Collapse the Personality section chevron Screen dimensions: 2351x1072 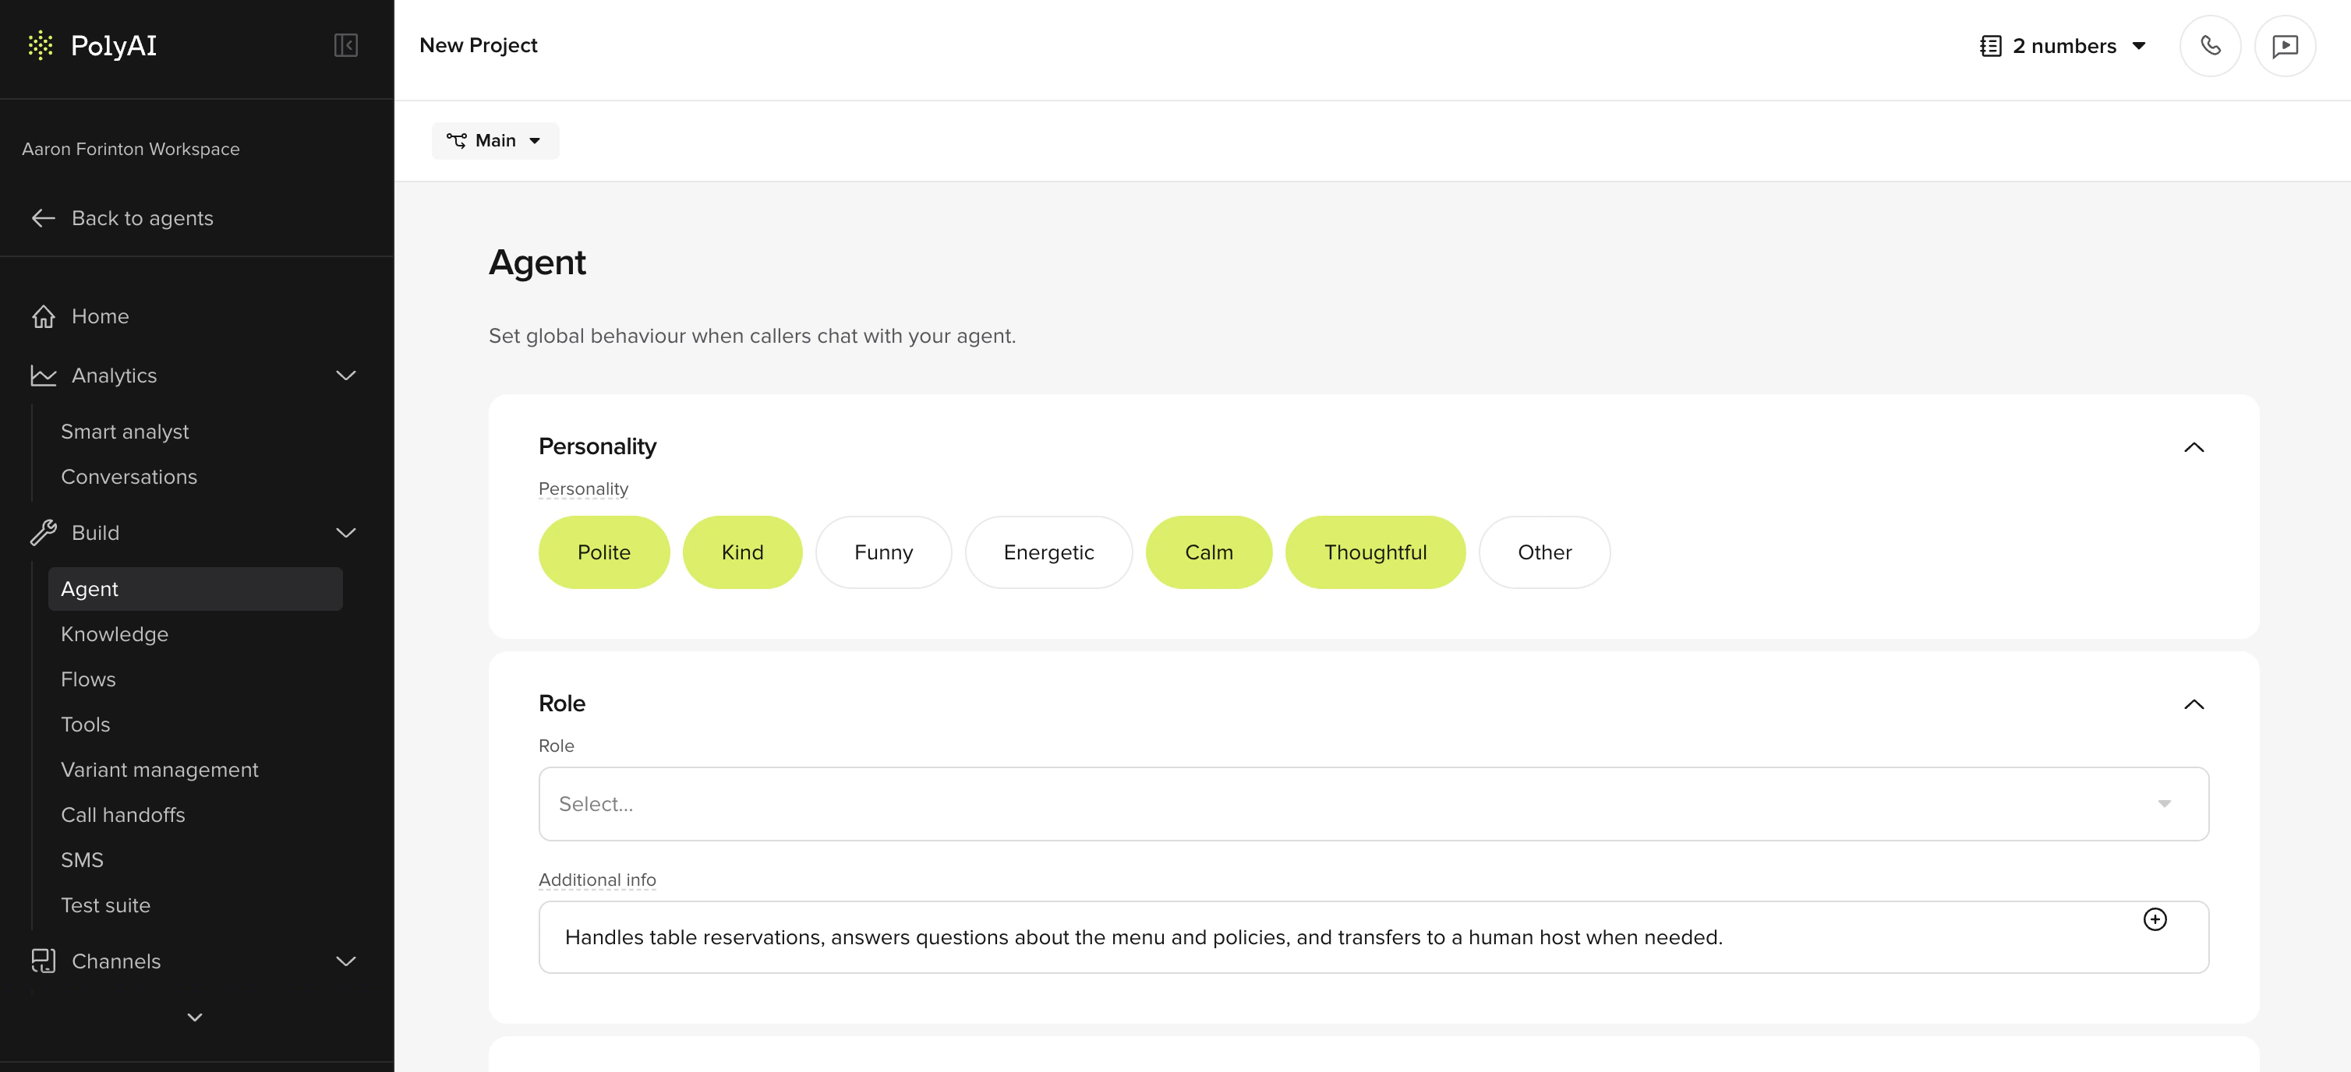point(2193,447)
